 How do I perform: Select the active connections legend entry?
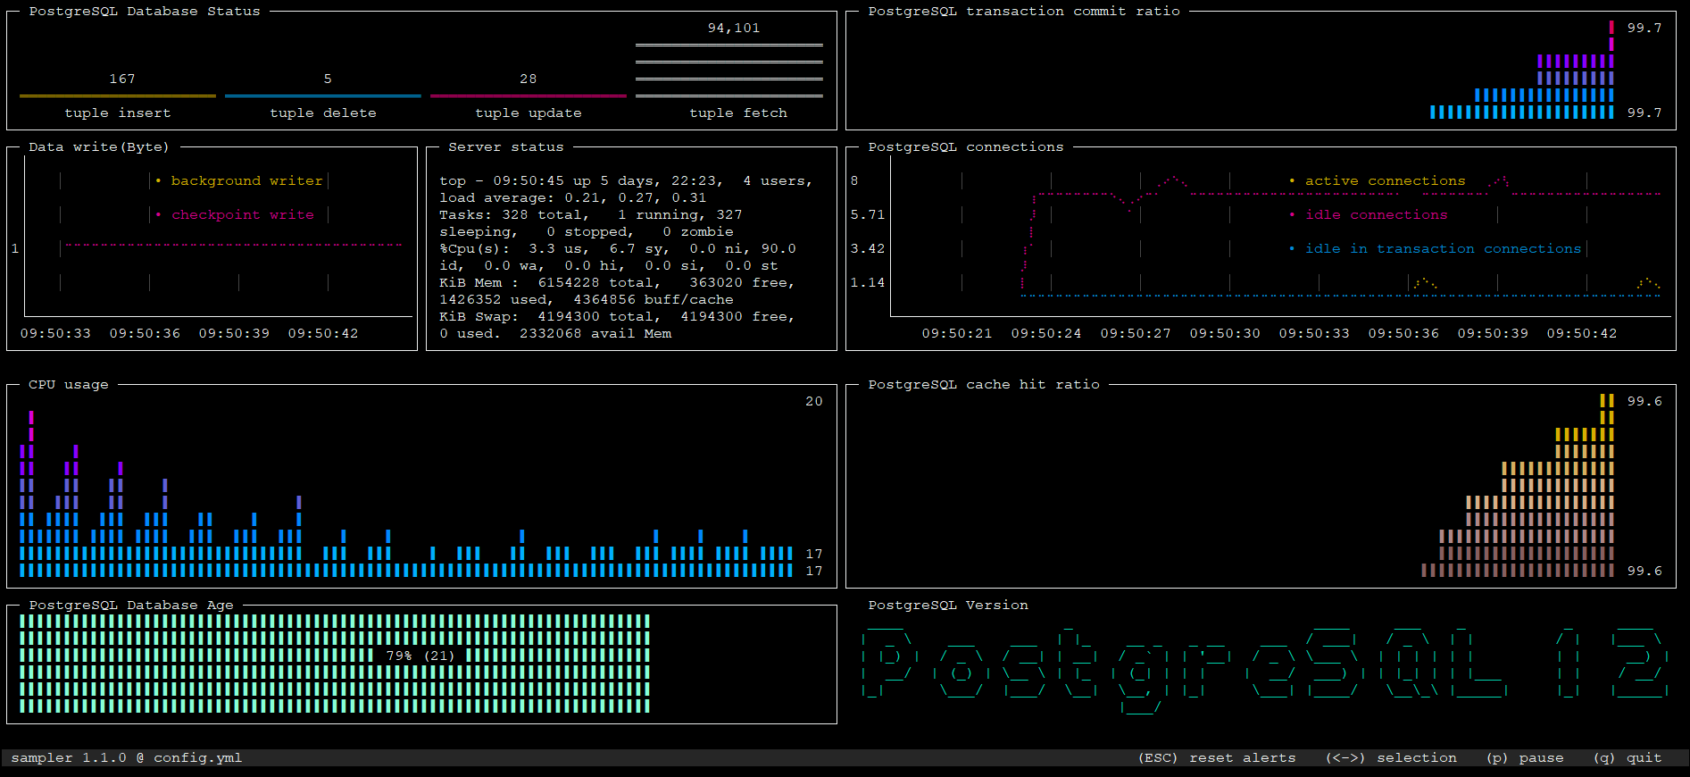tap(1378, 180)
